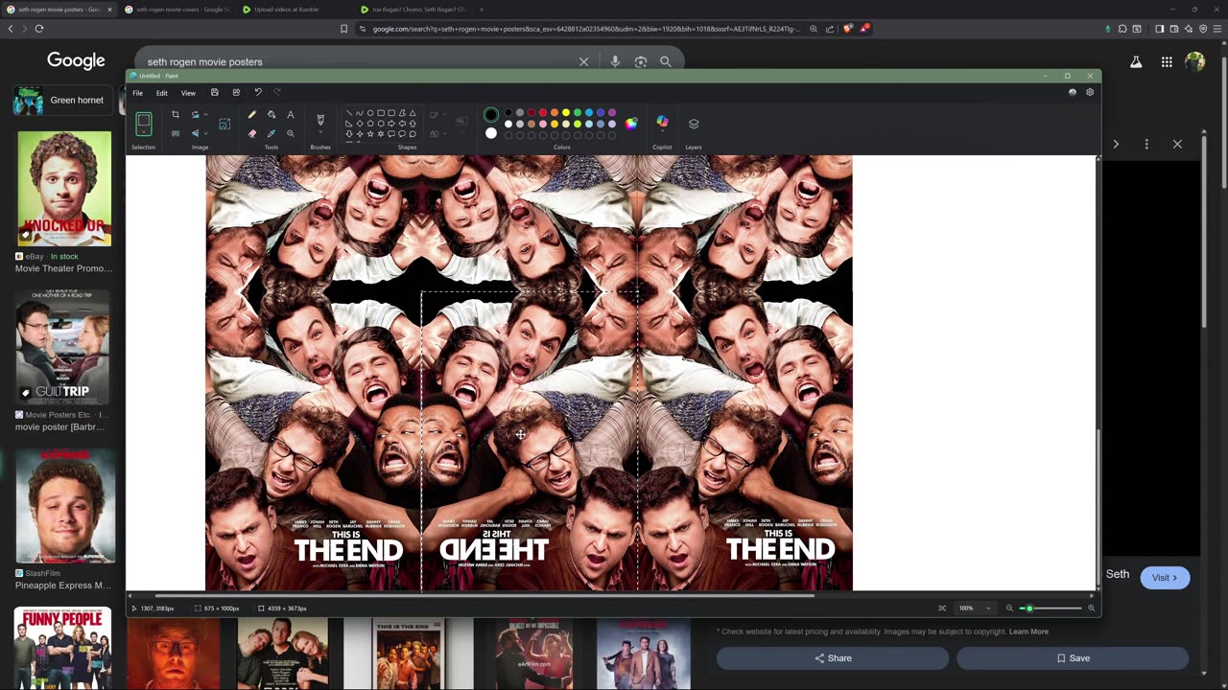The image size is (1228, 690).
Task: Click the Visit button in the browser
Action: click(x=1165, y=578)
